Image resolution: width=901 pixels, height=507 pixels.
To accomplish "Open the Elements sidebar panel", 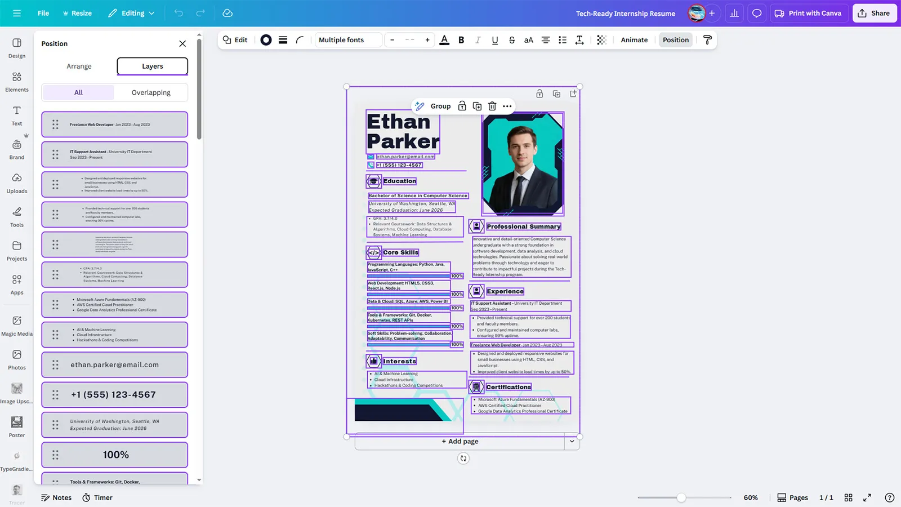I will [x=17, y=82].
